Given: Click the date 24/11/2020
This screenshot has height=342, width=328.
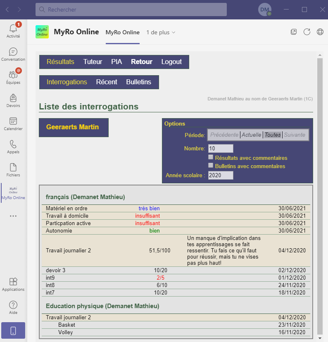Looking at the screenshot, I should coord(292,285).
